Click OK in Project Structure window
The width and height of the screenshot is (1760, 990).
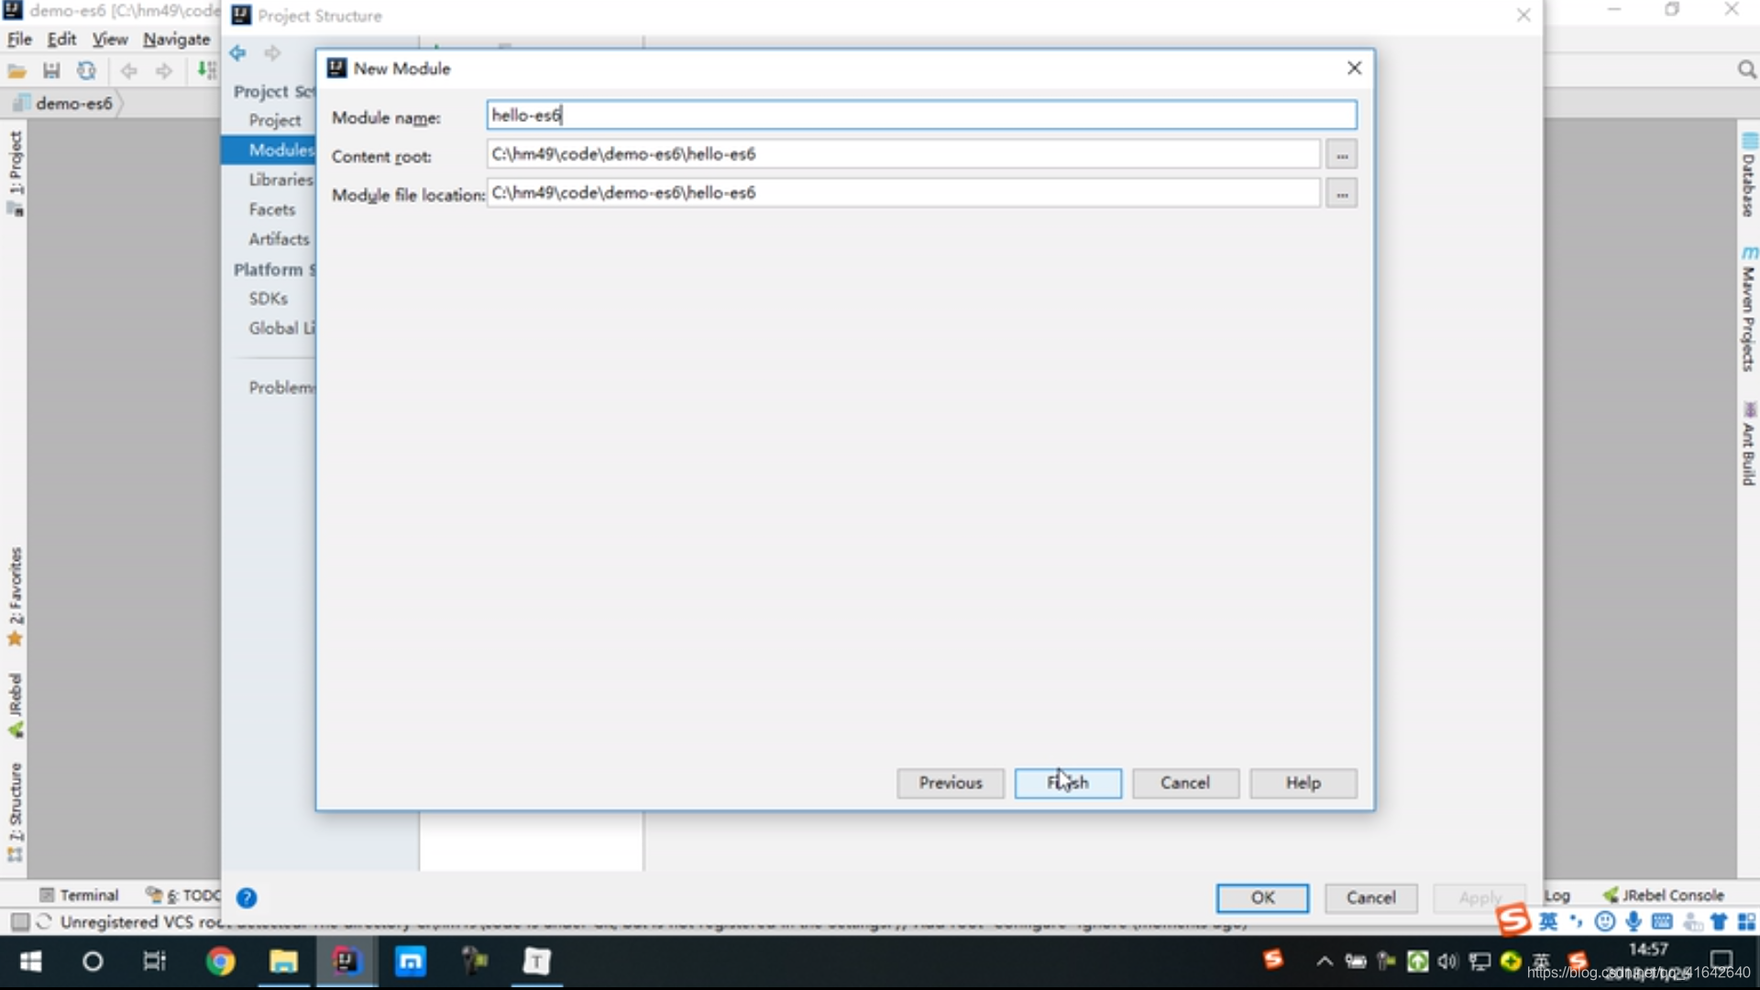[x=1262, y=897]
